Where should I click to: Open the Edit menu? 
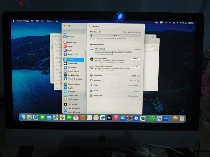37,21
